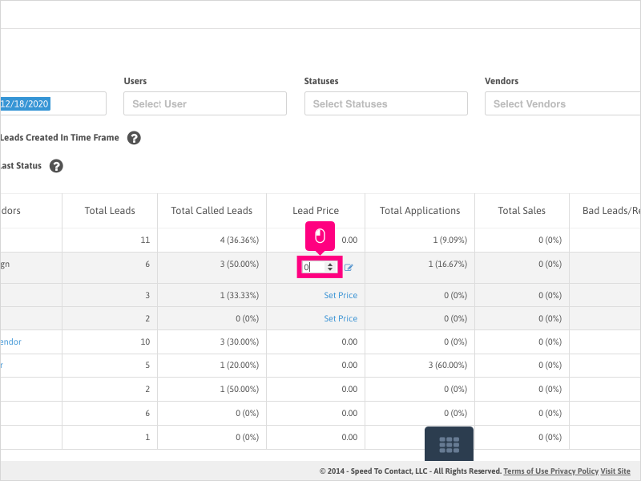Click the Total Leads column header
The height and width of the screenshot is (481, 641).
click(x=110, y=211)
